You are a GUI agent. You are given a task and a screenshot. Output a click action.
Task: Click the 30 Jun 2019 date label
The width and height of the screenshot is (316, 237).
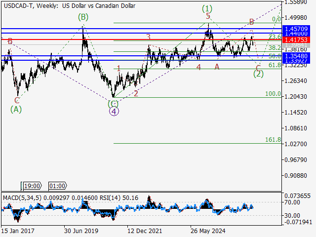click(81, 231)
